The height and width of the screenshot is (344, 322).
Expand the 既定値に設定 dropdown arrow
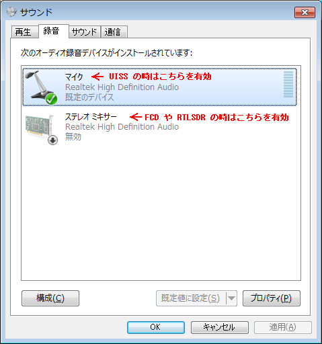[x=231, y=298]
